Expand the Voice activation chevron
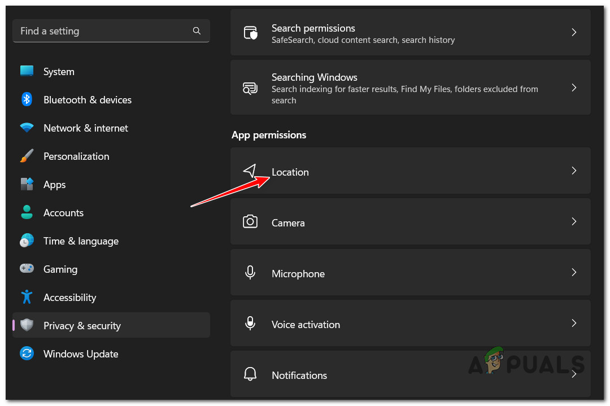Viewport: 610px width, 406px height. pyautogui.click(x=574, y=323)
